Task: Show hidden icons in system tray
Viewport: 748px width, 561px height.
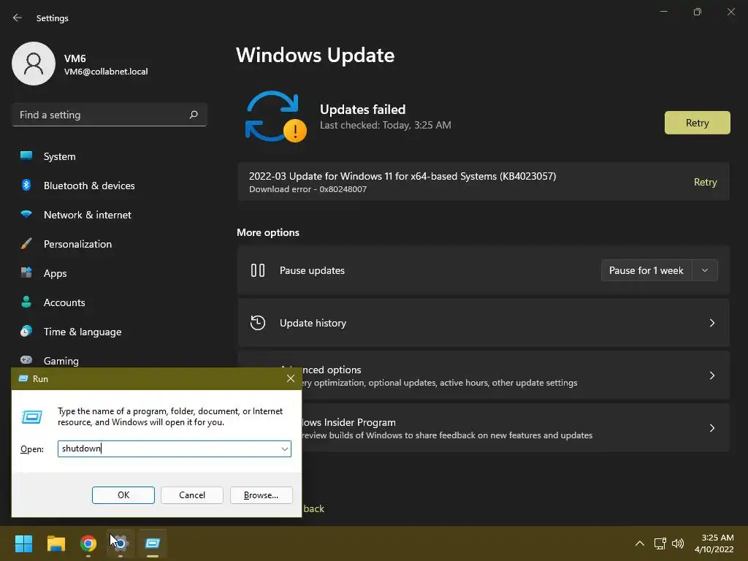Action: [x=640, y=543]
